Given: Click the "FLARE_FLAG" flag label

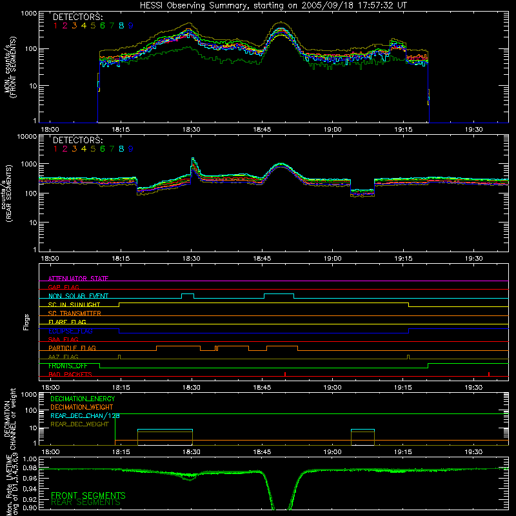Looking at the screenshot, I should [67, 322].
